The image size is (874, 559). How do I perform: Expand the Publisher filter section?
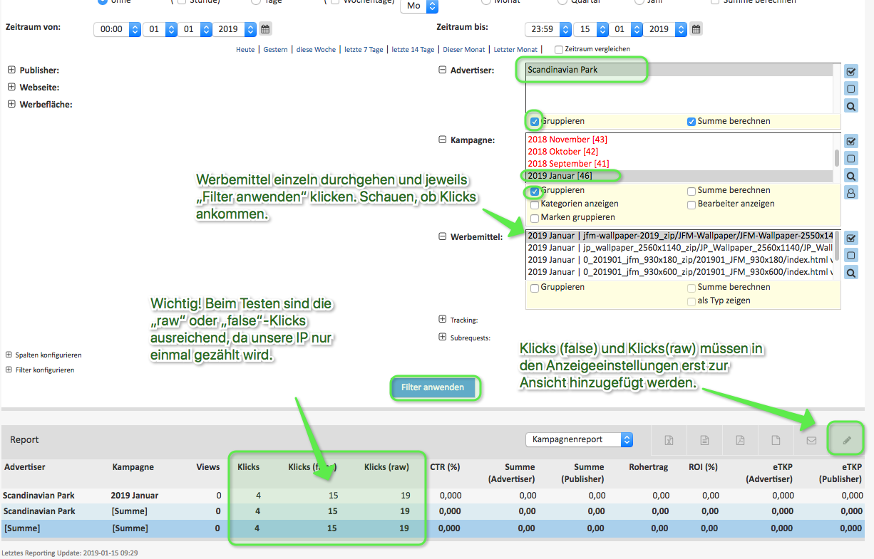coord(11,70)
